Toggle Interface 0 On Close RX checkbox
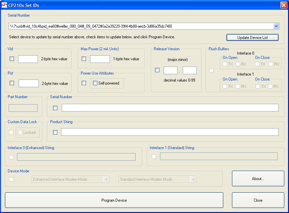 (x=271, y=64)
